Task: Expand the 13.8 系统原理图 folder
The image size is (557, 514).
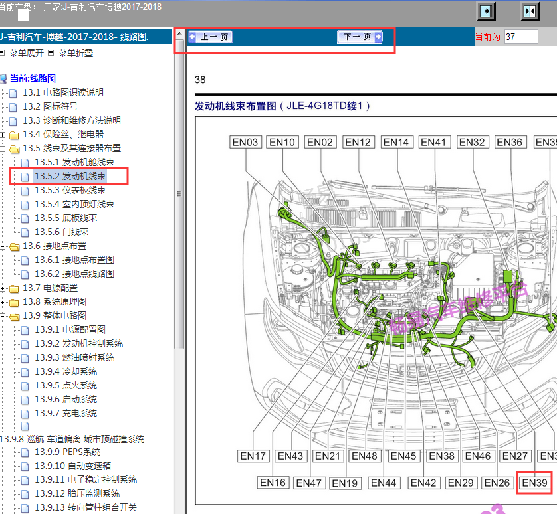Action: (3, 302)
